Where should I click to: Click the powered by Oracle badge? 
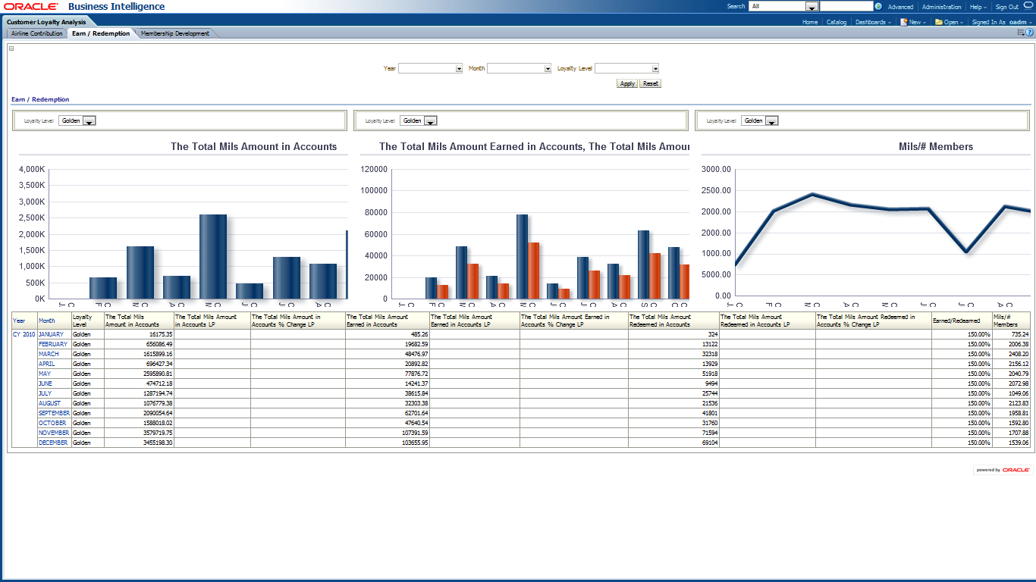point(1003,470)
